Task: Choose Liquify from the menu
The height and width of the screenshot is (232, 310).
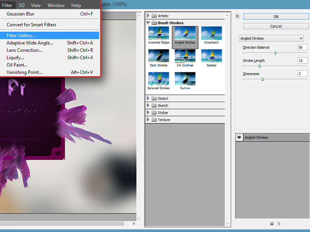Action: [50, 57]
